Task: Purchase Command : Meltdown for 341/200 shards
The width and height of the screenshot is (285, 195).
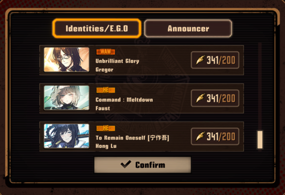Action: click(x=215, y=98)
